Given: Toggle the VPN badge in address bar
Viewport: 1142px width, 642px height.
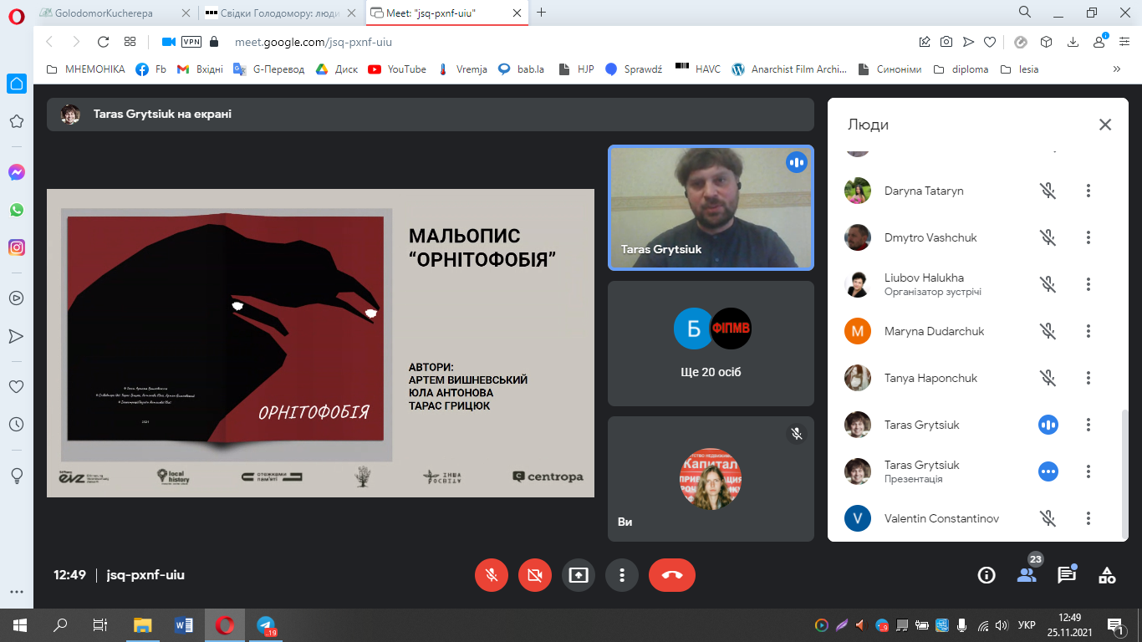Looking at the screenshot, I should click(191, 42).
